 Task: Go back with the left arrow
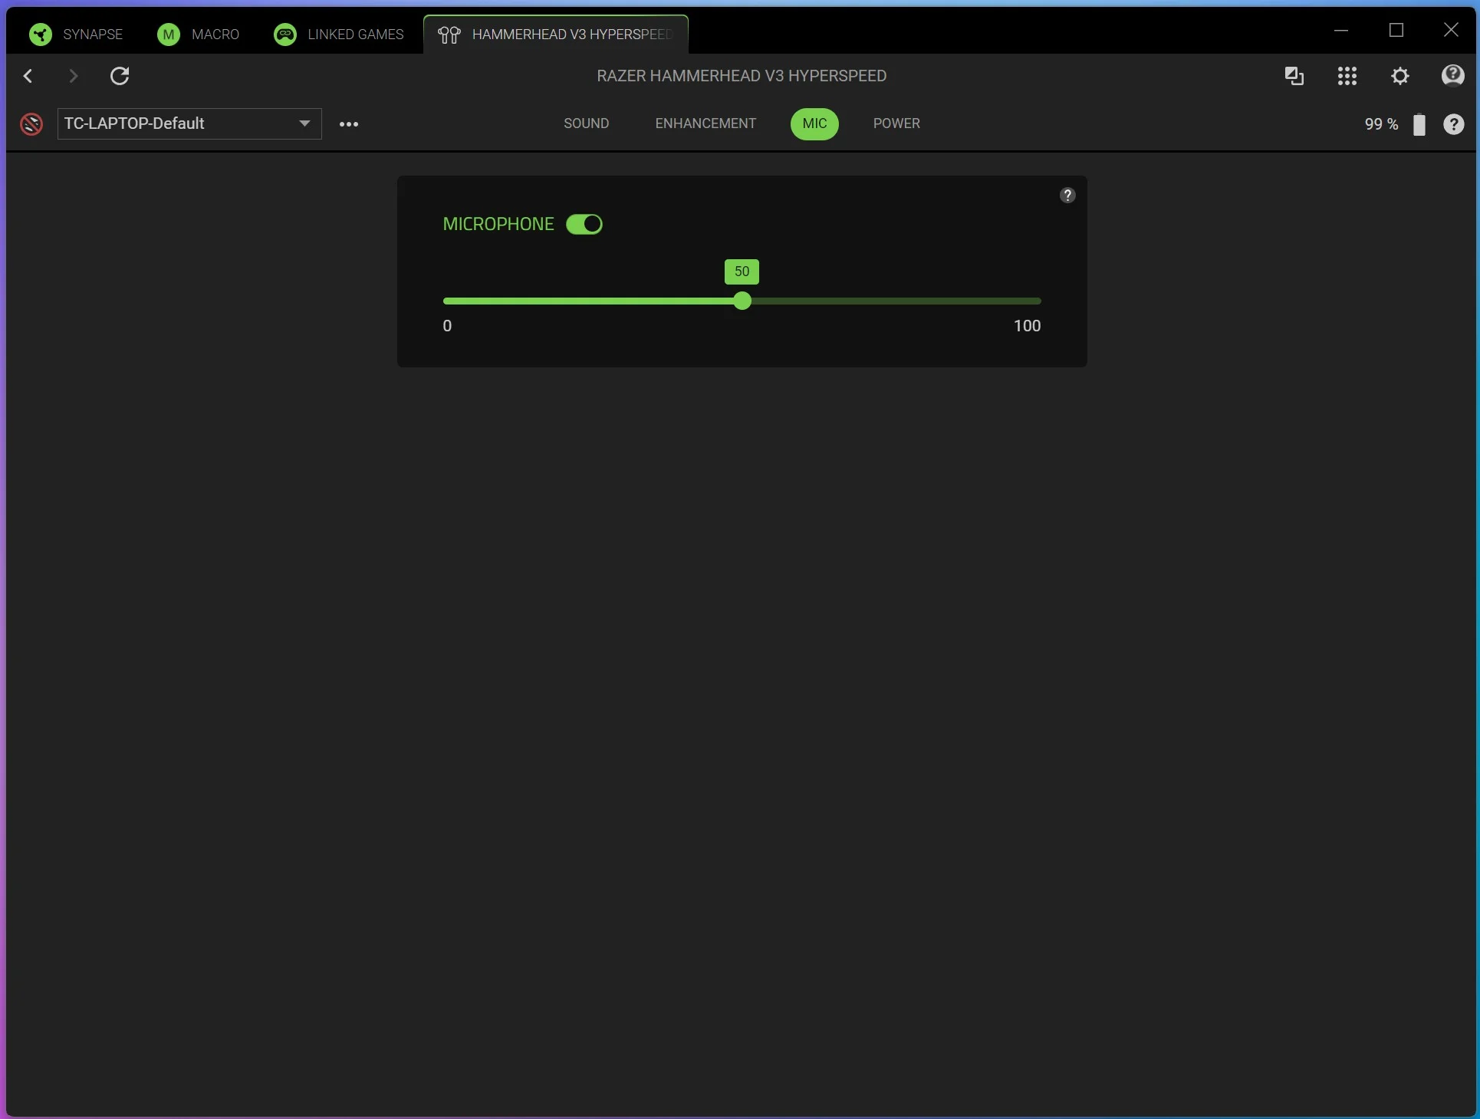tap(28, 76)
